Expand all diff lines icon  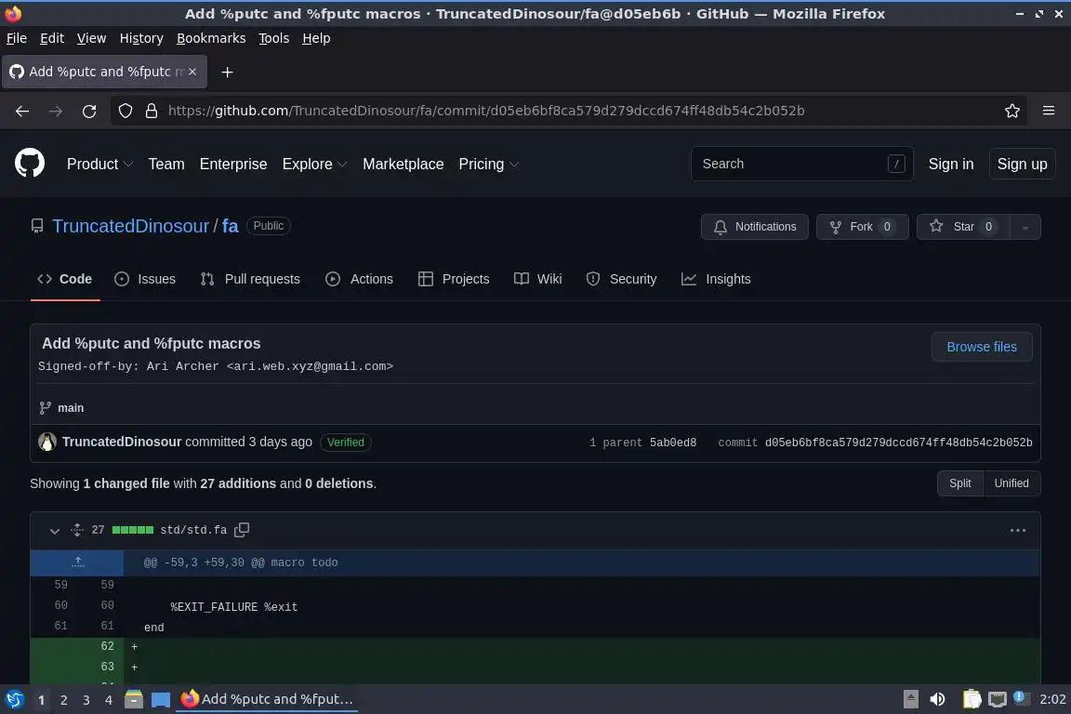pos(77,530)
